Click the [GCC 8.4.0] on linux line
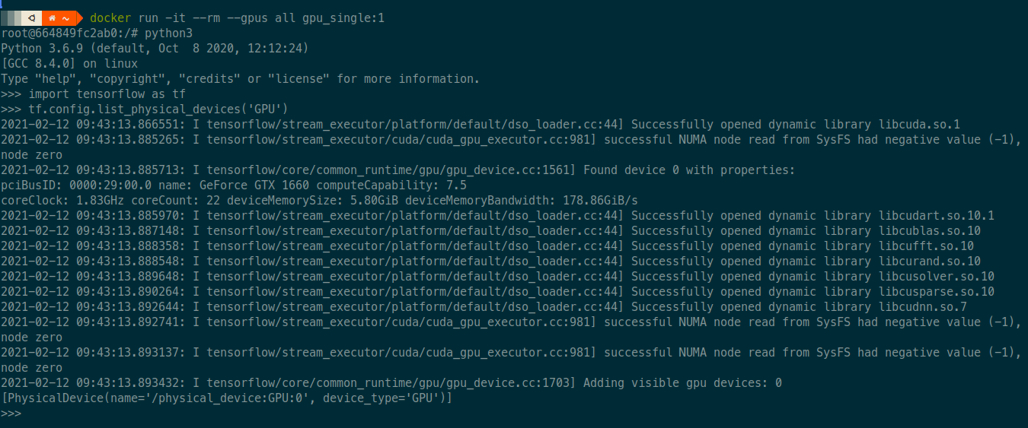1028x428 pixels. 69,63
